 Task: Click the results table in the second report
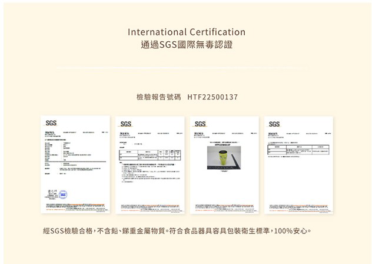150,155
